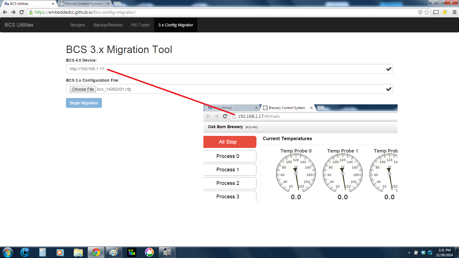Select the 3.x Config Migrator nav item

176,25
